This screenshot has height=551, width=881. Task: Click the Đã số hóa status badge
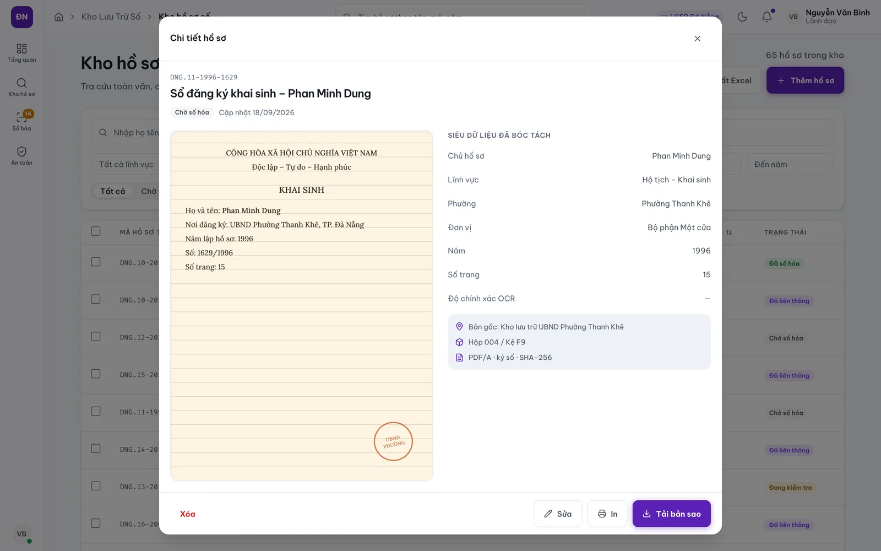point(784,263)
